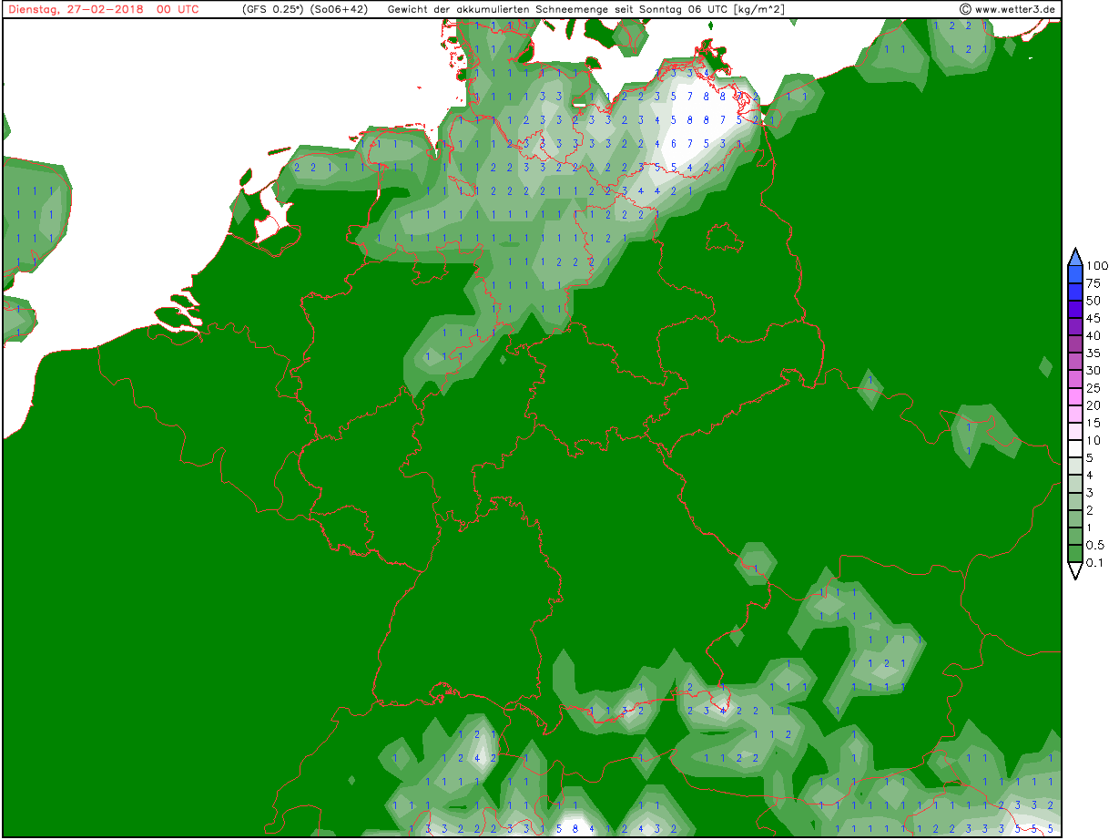Click the blue upward arrow atop the legend
The width and height of the screenshot is (1119, 840).
1075,256
